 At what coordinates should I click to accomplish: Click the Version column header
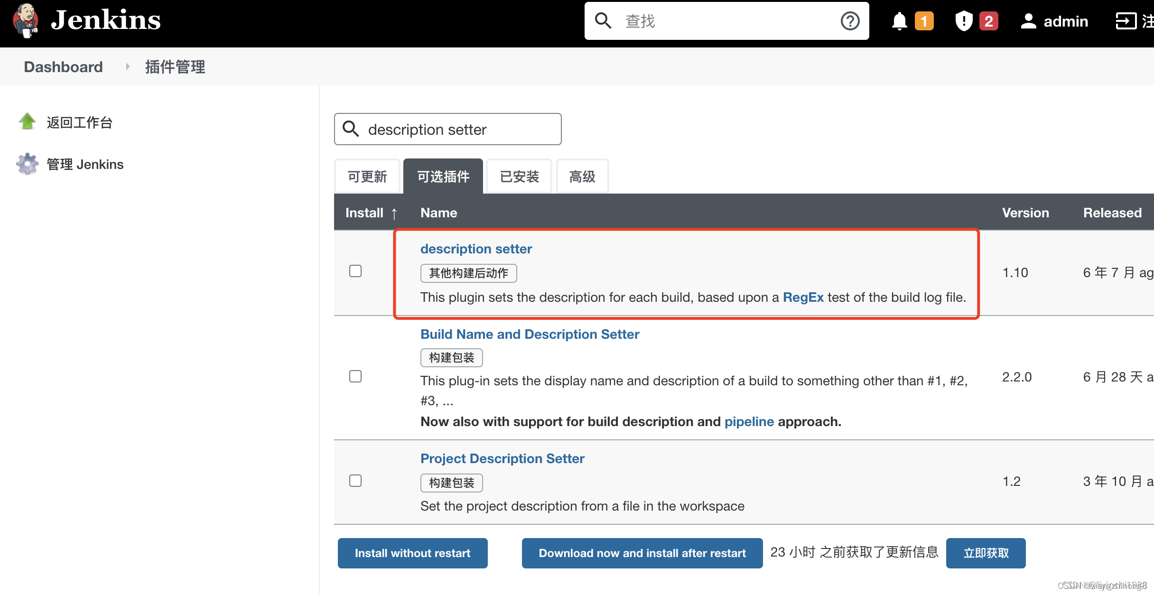tap(1025, 213)
